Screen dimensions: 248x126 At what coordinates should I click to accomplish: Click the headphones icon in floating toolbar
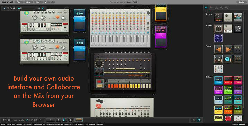[11, 8]
